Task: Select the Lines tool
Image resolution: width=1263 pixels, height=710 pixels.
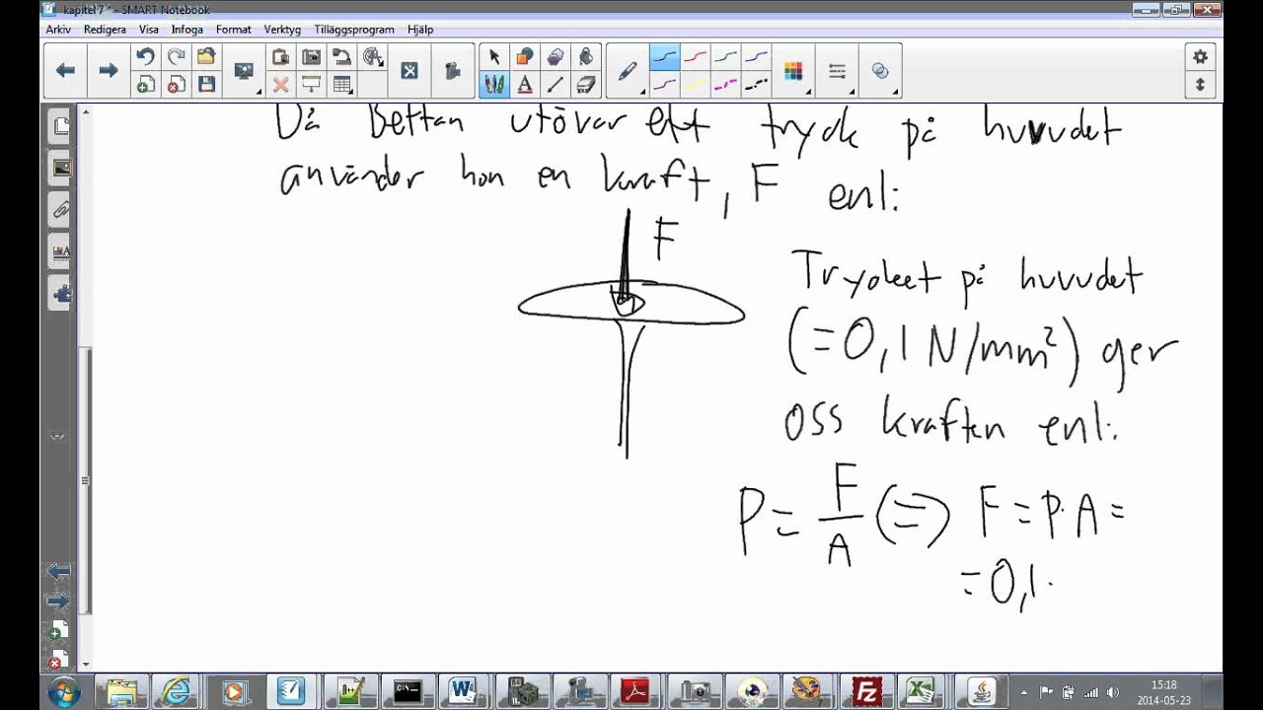Action: 556,85
